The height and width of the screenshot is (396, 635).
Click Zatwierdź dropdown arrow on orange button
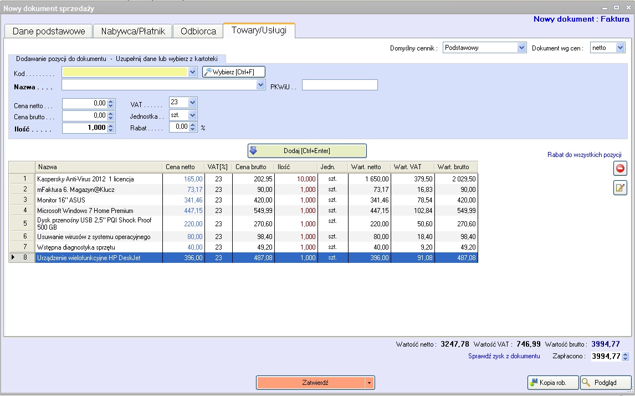point(369,383)
